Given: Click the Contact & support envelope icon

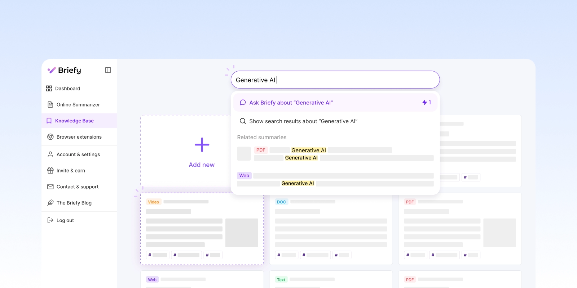Looking at the screenshot, I should pos(50,186).
